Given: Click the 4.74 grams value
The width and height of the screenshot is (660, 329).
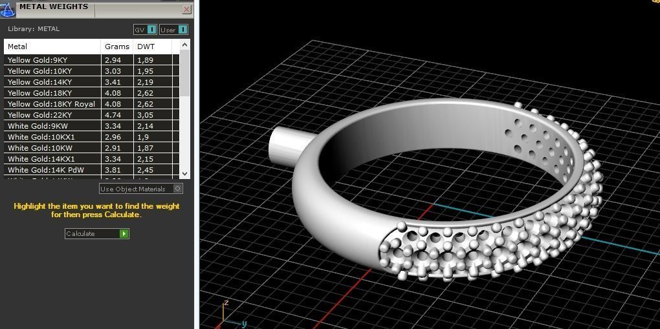Looking at the screenshot, I should tap(113, 115).
